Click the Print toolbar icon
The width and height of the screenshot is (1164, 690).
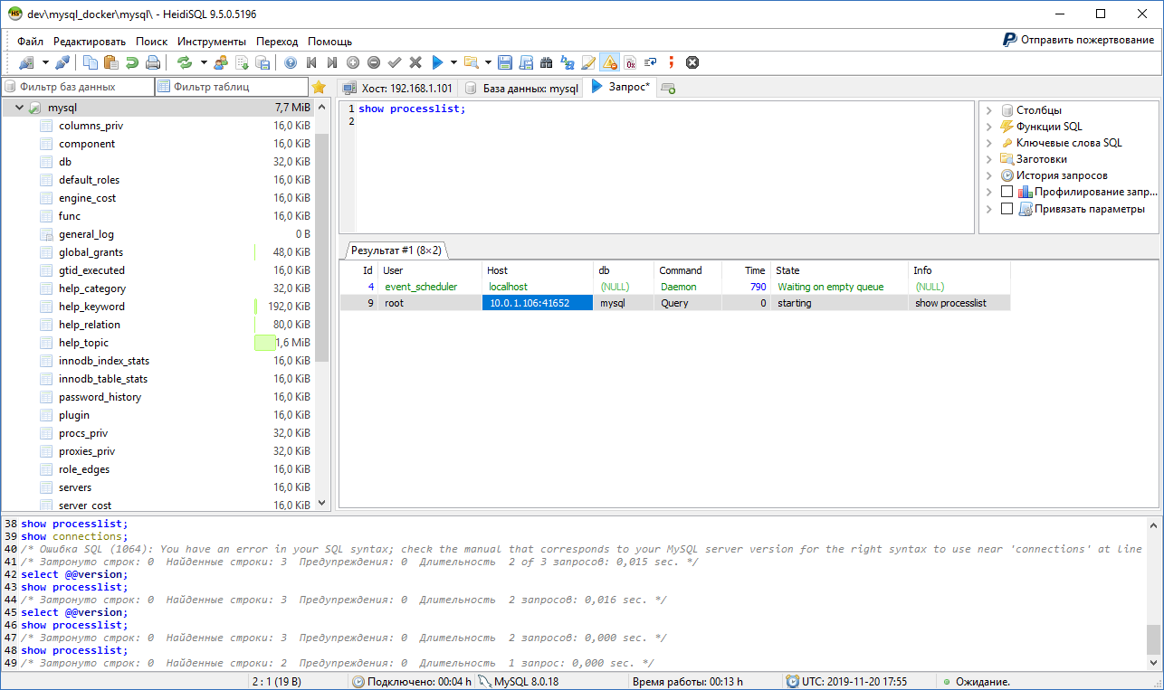point(153,62)
